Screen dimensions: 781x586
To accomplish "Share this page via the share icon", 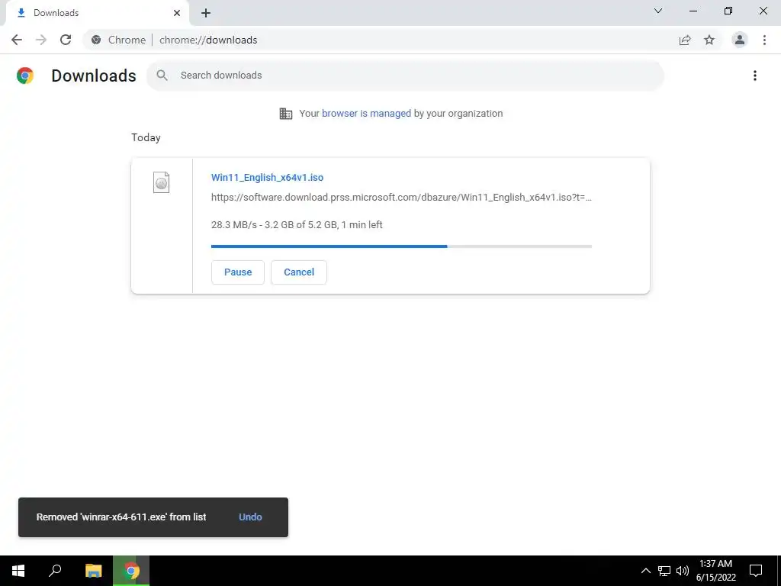I will (685, 40).
